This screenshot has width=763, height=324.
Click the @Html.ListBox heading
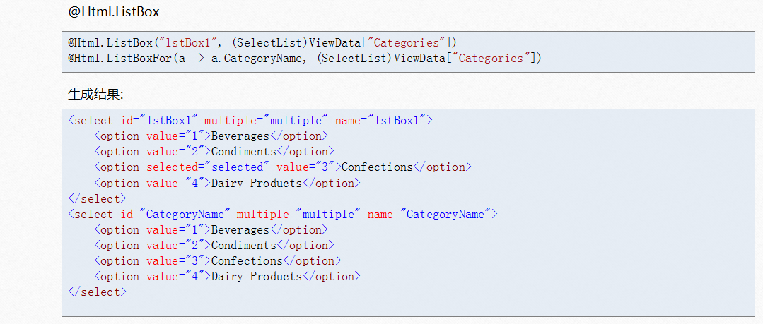[114, 12]
